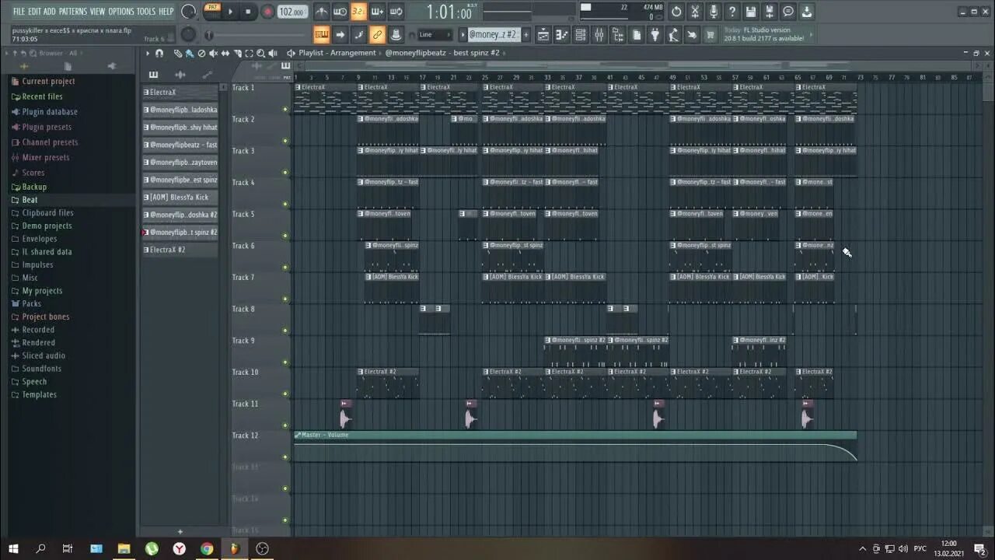The height and width of the screenshot is (560, 995).
Task: Open the shopping cart content library icon
Action: pos(710,34)
